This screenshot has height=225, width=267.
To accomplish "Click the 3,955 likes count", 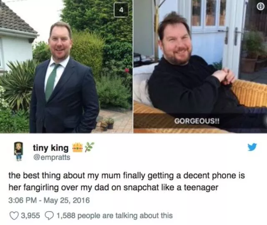I will click(30, 216).
